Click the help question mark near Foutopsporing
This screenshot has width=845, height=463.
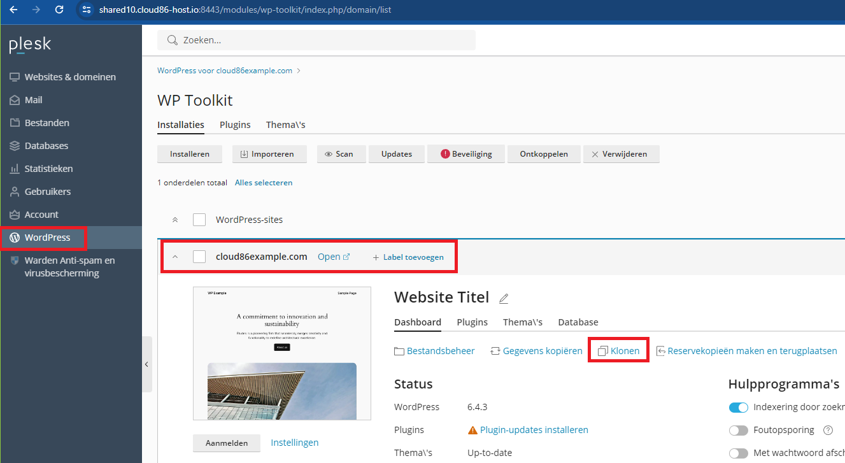click(828, 430)
